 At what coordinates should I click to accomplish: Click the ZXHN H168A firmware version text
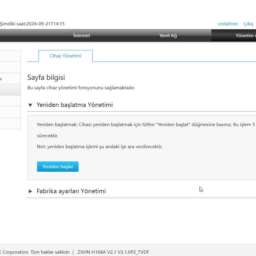[113, 252]
